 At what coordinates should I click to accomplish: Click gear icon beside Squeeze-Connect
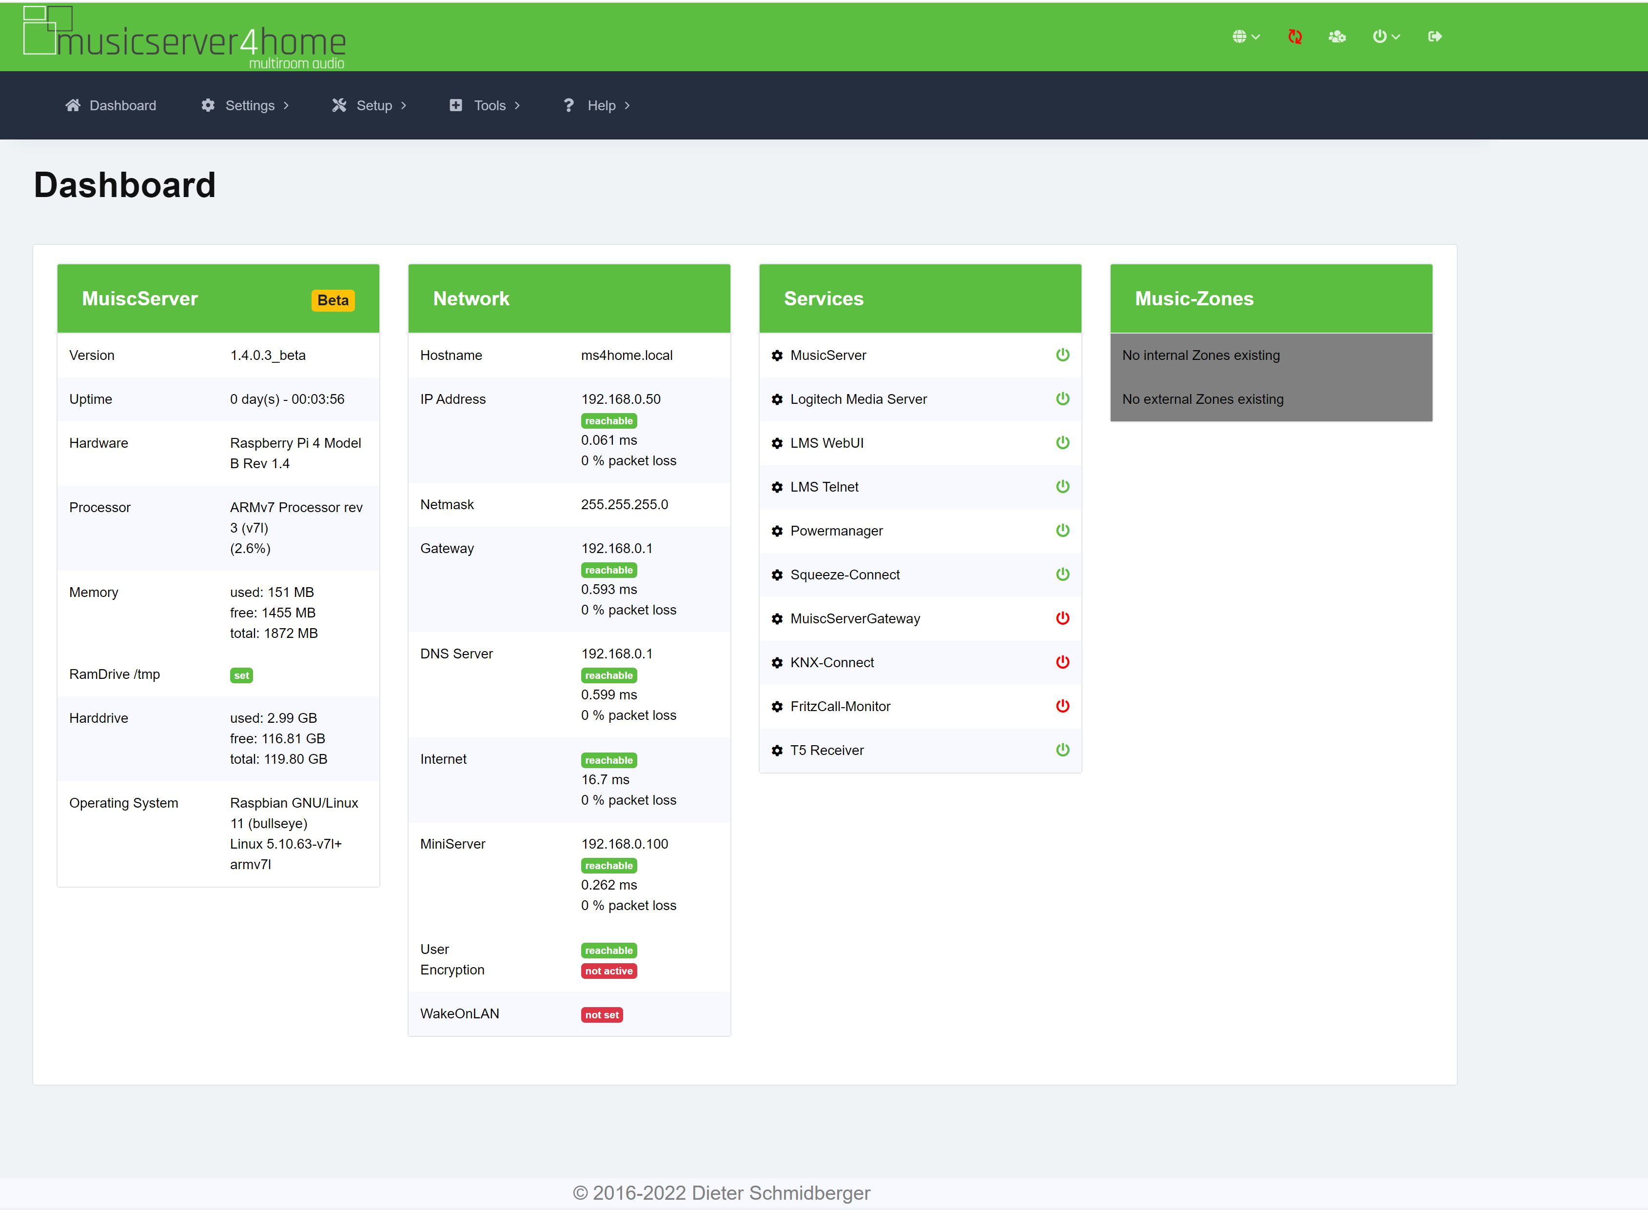(x=777, y=575)
